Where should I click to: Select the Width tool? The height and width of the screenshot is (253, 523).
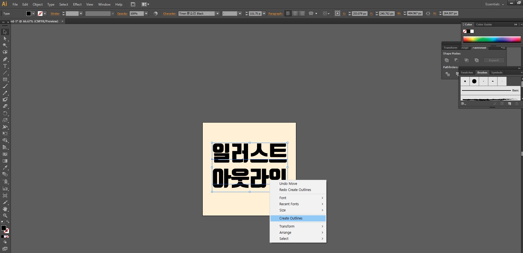tap(5, 127)
